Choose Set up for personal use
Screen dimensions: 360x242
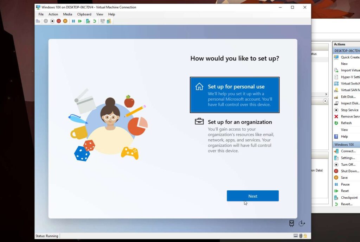[x=234, y=95]
